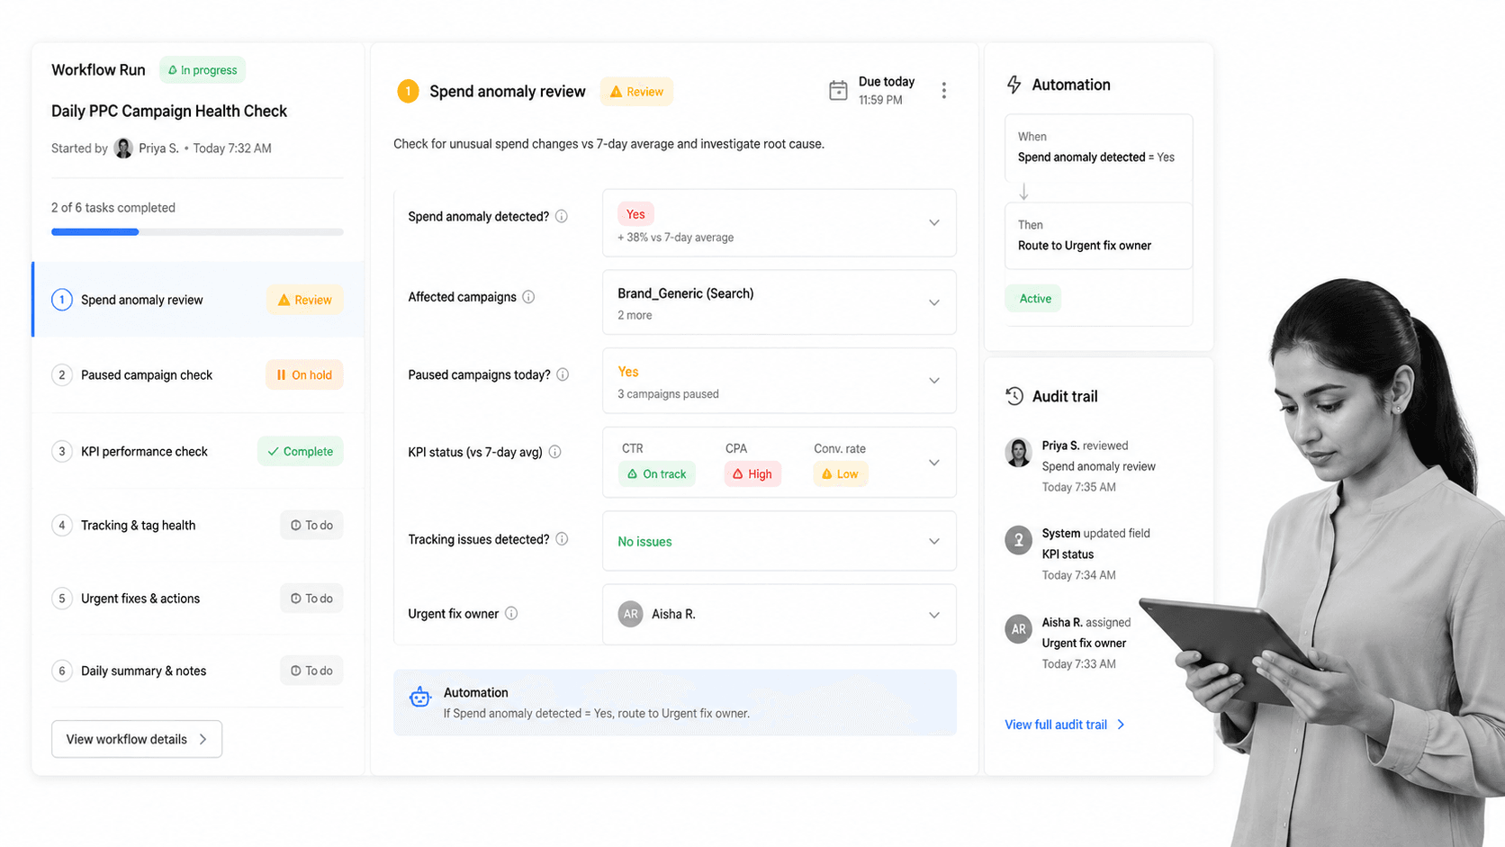Viewport: 1505px width, 847px height.
Task: Expand the Affected campaigns dropdown
Action: (933, 303)
